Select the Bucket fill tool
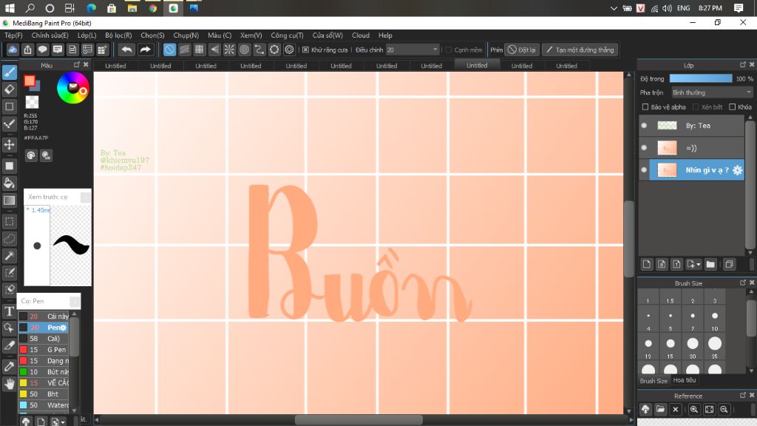757x426 pixels. point(9,183)
